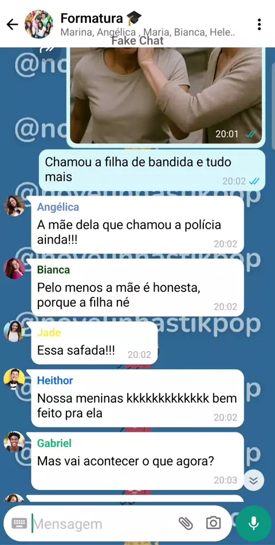The width and height of the screenshot is (275, 545).
Task: Open the three-dot options menu
Action: (x=259, y=24)
